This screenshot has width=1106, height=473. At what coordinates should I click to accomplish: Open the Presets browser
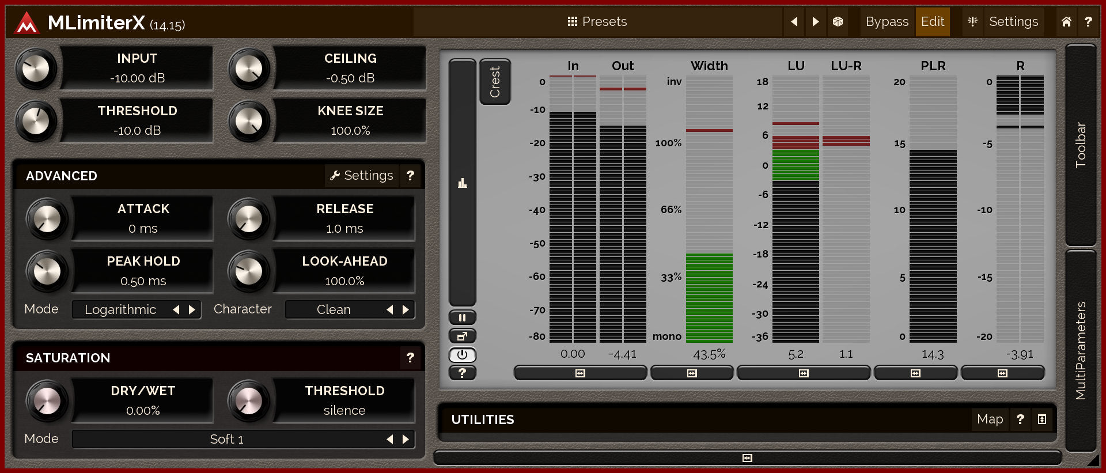click(597, 22)
